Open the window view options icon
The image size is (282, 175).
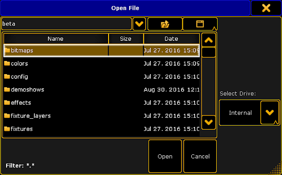[200, 24]
